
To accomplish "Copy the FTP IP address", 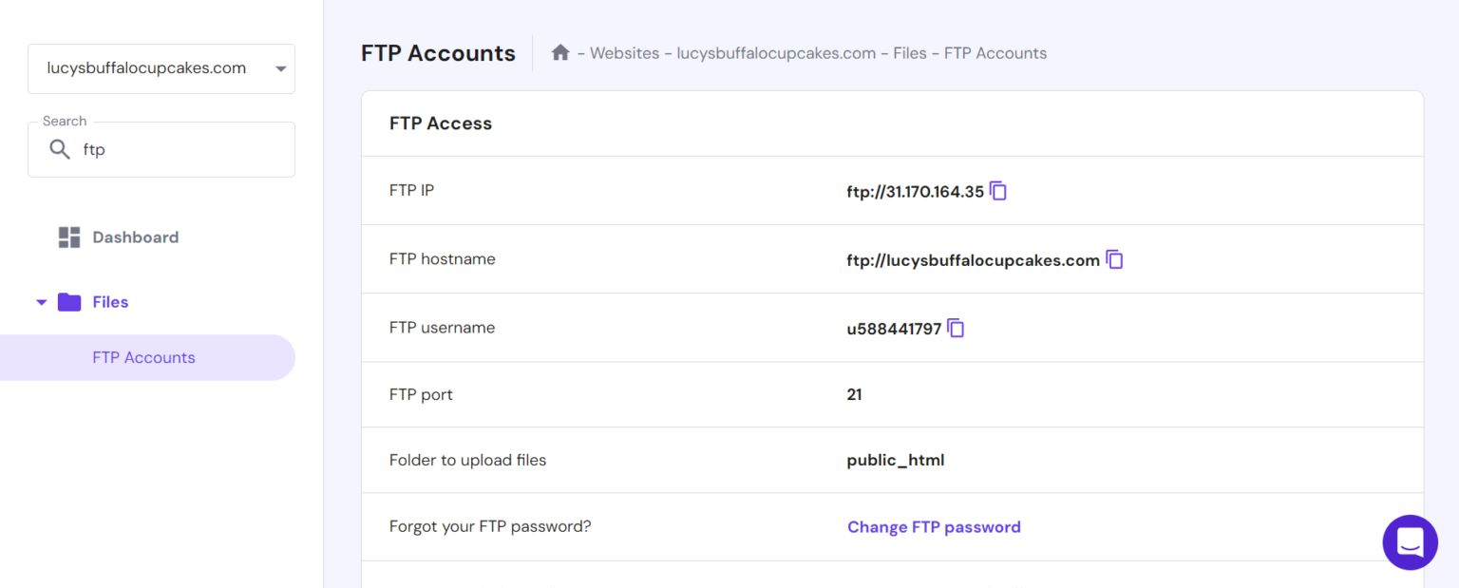I will coord(998,191).
